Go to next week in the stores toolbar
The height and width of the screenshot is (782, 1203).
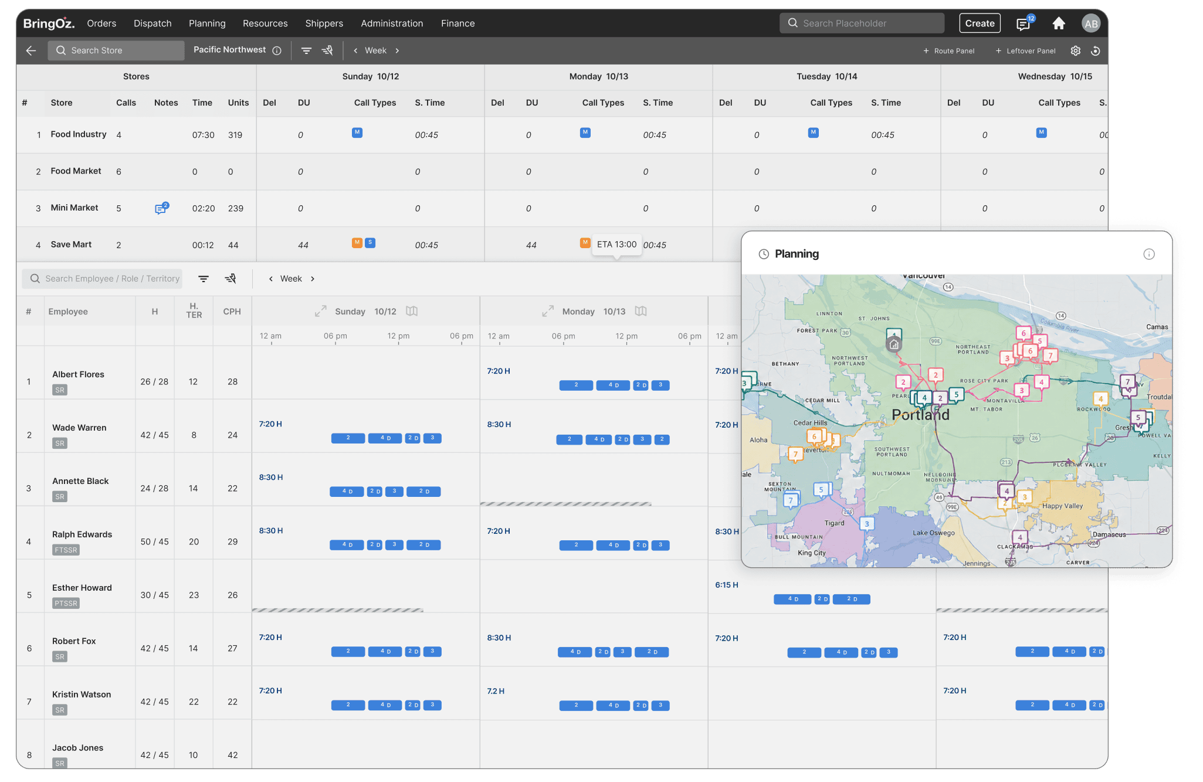[397, 50]
